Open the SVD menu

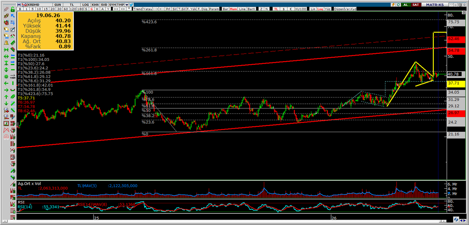pyautogui.click(x=104, y=5)
